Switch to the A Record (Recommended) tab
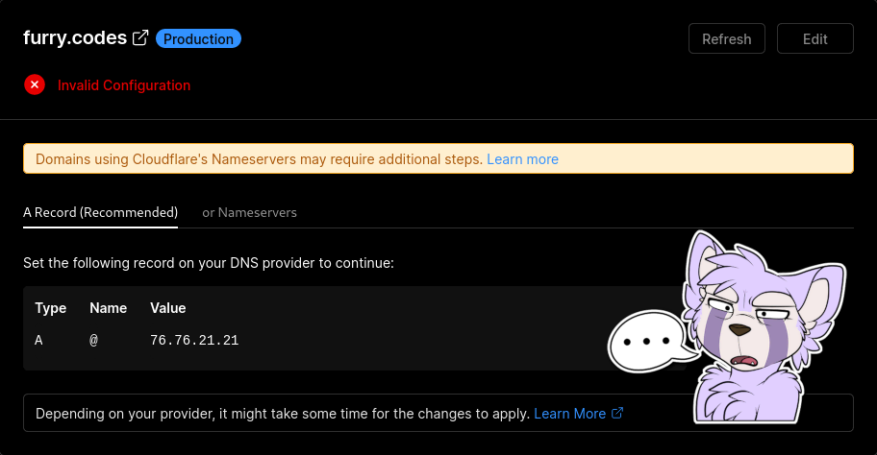This screenshot has height=455, width=877. 100,212
